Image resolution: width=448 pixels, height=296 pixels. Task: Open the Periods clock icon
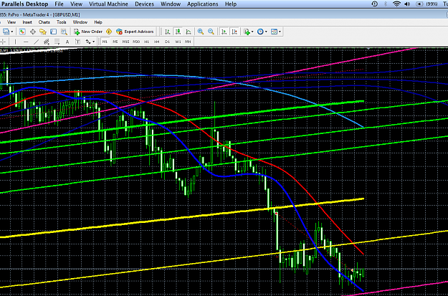pos(260,32)
